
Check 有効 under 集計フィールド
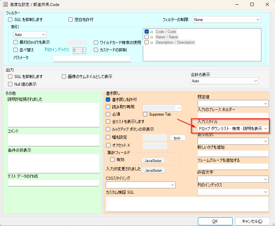(112, 160)
